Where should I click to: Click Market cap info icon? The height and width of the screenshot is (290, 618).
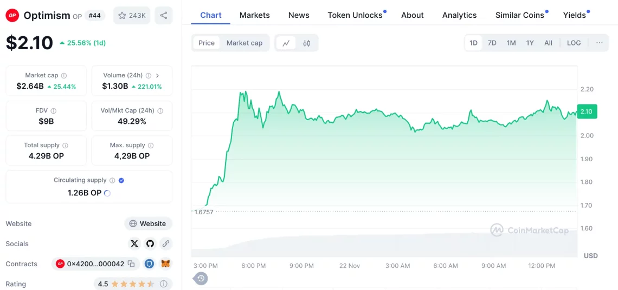click(64, 76)
